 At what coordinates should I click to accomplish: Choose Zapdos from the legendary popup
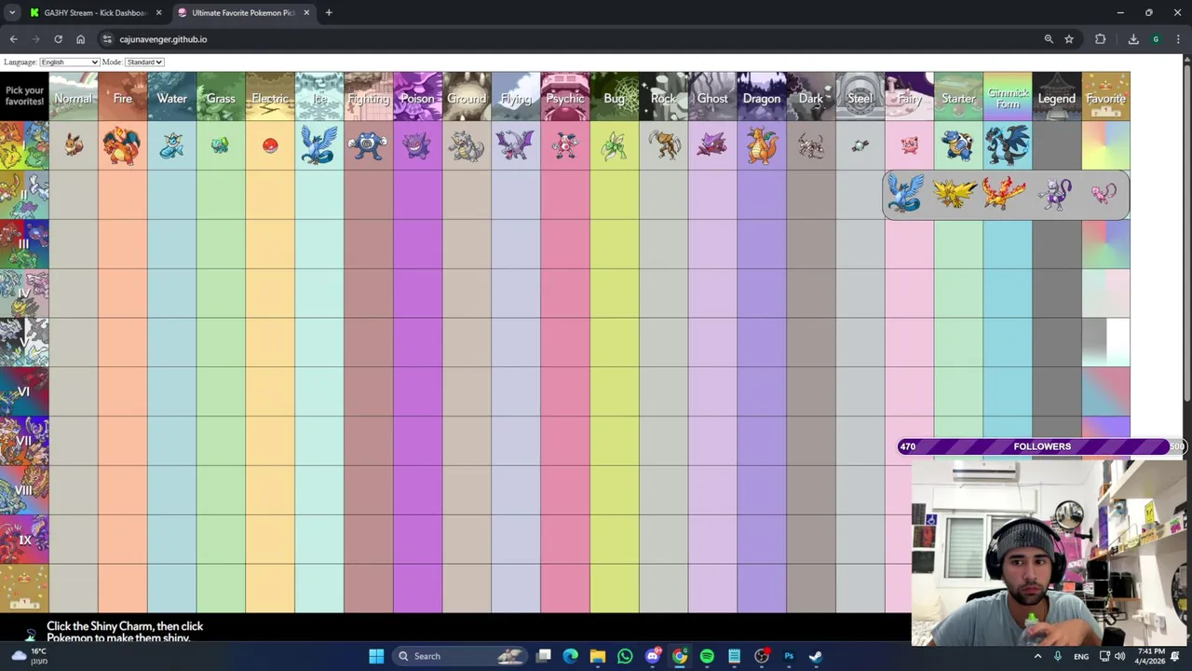[955, 194]
